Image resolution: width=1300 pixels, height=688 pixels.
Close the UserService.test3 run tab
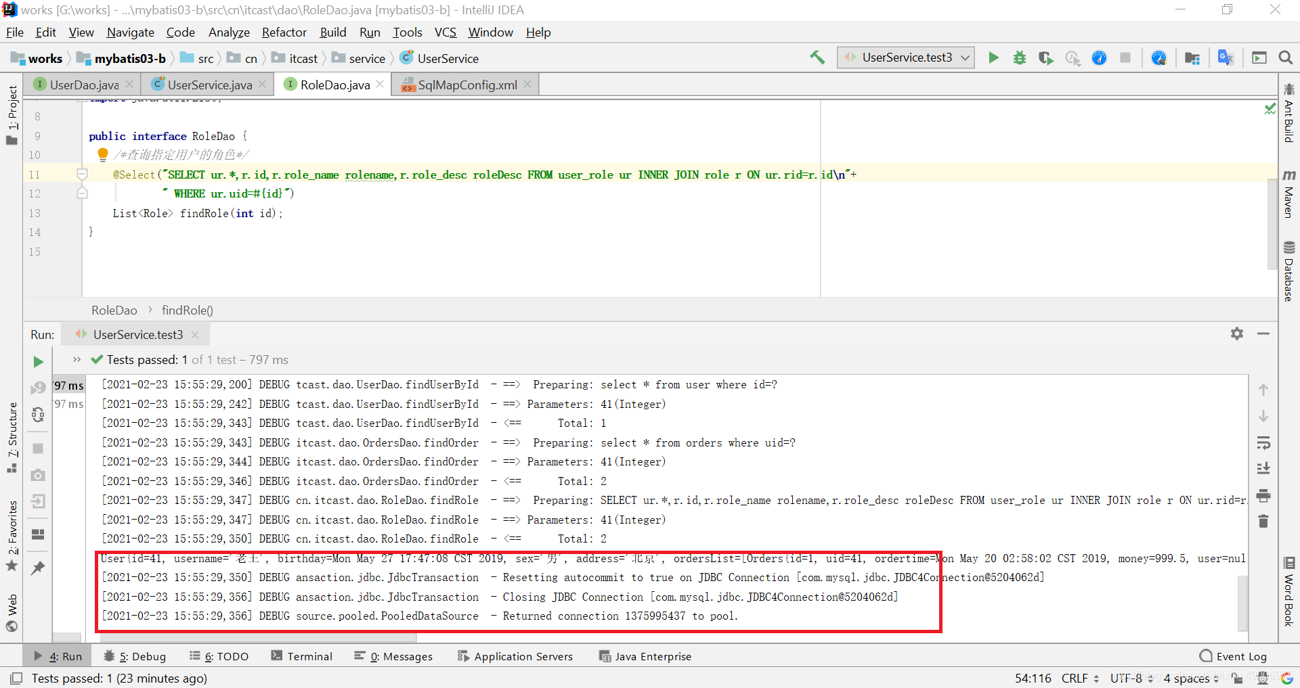(195, 335)
